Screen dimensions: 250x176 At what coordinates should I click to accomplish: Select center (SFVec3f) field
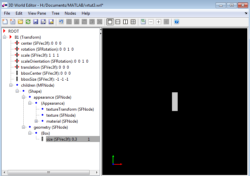[41, 43]
